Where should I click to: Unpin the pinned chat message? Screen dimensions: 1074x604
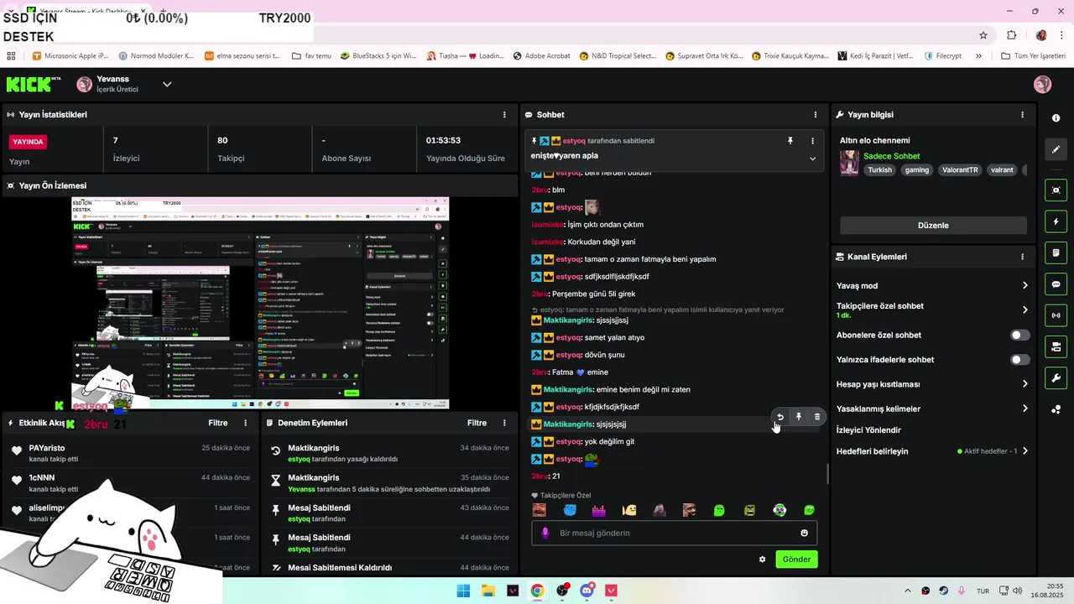790,141
